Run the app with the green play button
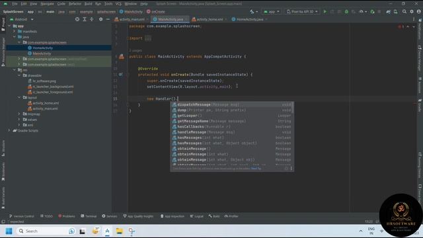The image size is (423, 238). click(x=325, y=12)
